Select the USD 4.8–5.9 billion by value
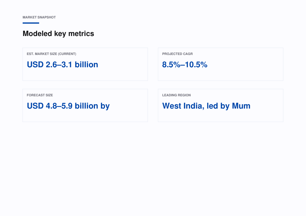 68,106
